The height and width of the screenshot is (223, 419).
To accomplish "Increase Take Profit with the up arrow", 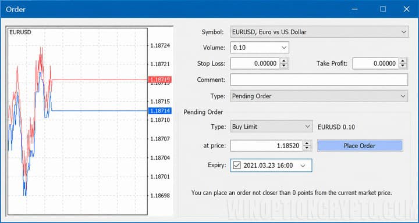I will (403, 61).
